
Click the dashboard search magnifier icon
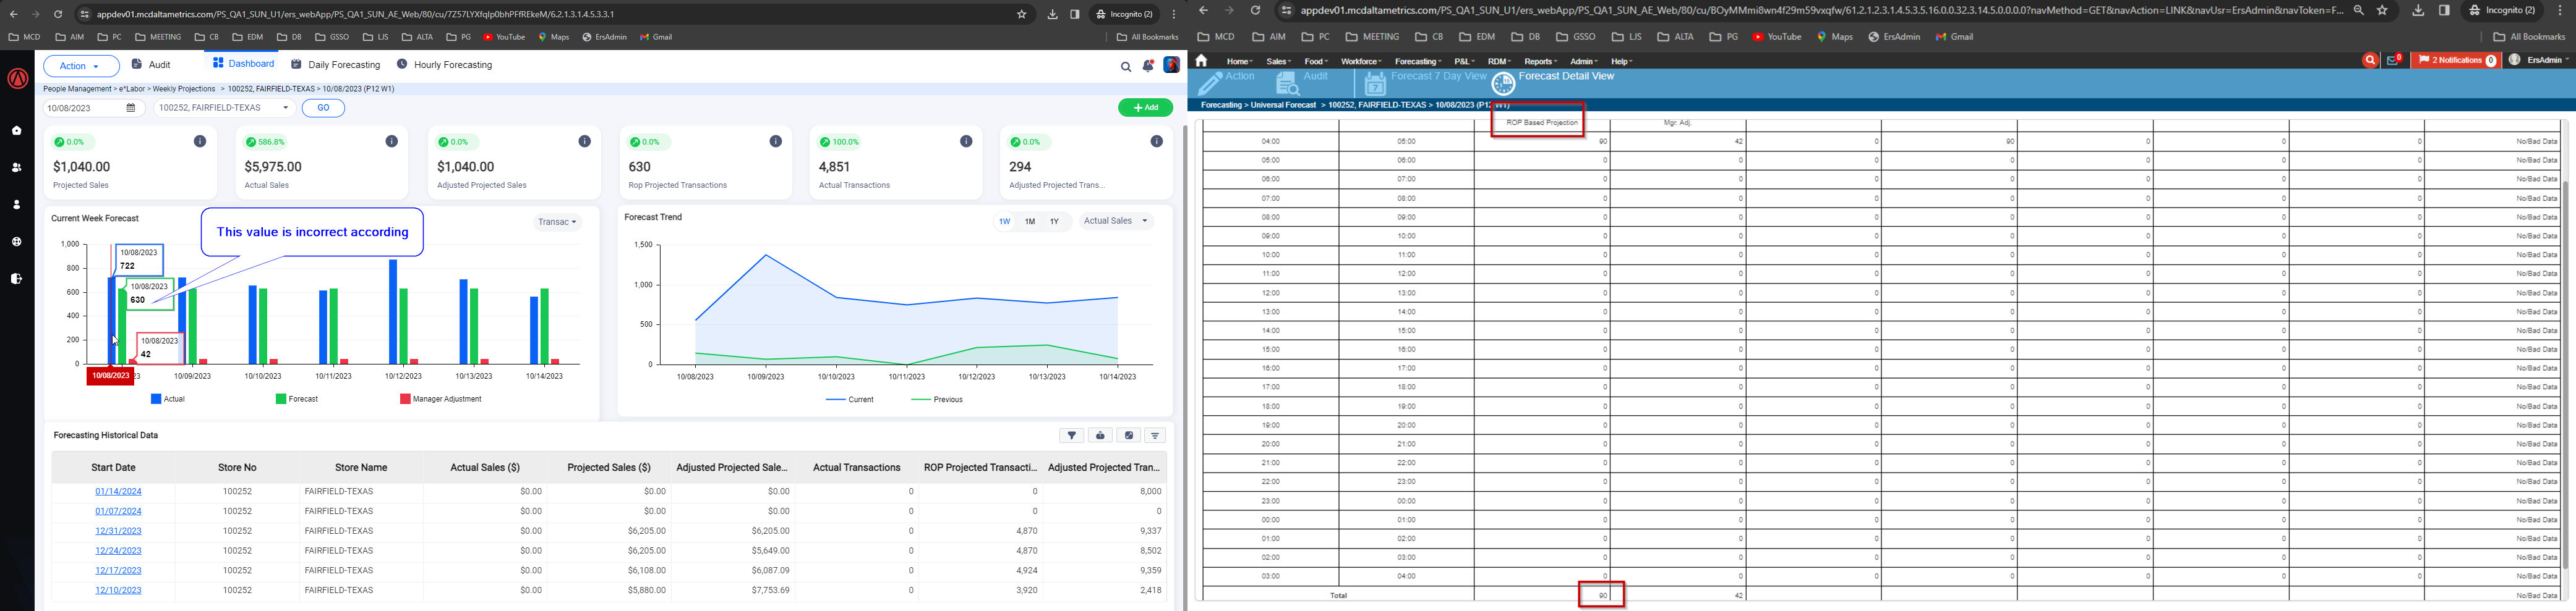point(1125,66)
